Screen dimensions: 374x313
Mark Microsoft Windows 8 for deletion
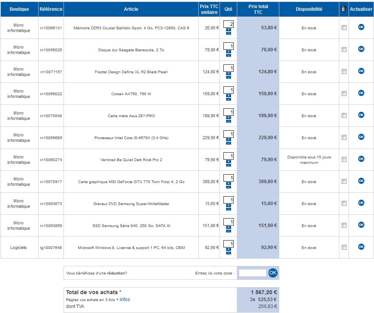pos(344,247)
